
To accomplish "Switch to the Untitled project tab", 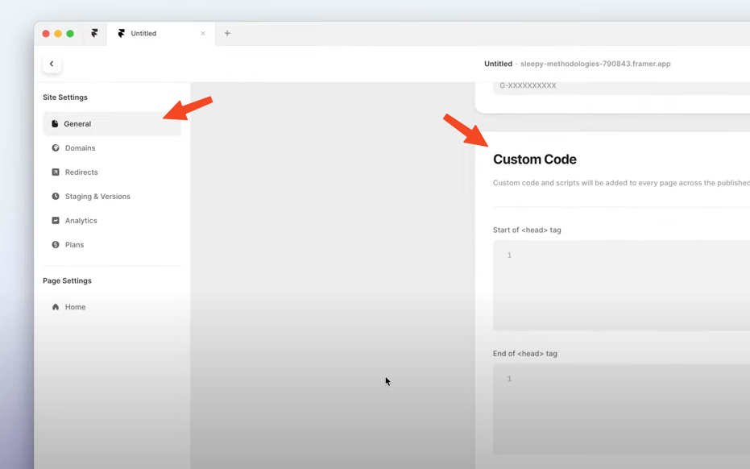I will coord(153,34).
